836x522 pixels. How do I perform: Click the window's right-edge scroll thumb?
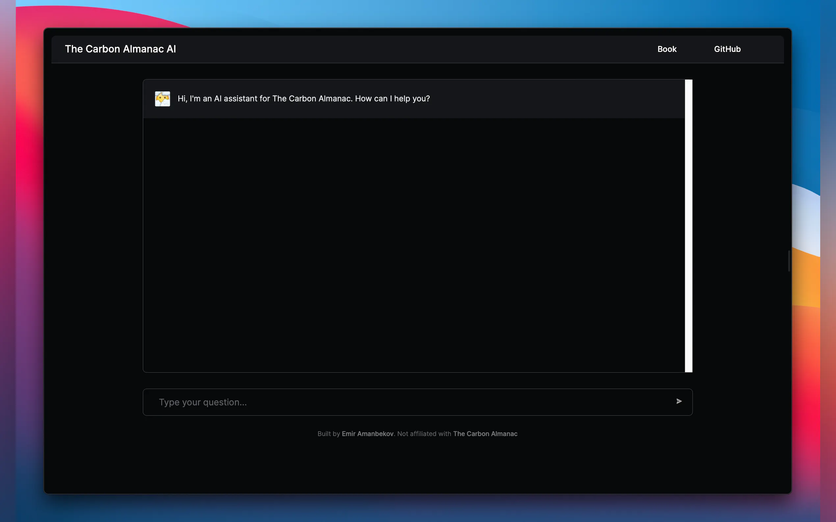tap(789, 261)
